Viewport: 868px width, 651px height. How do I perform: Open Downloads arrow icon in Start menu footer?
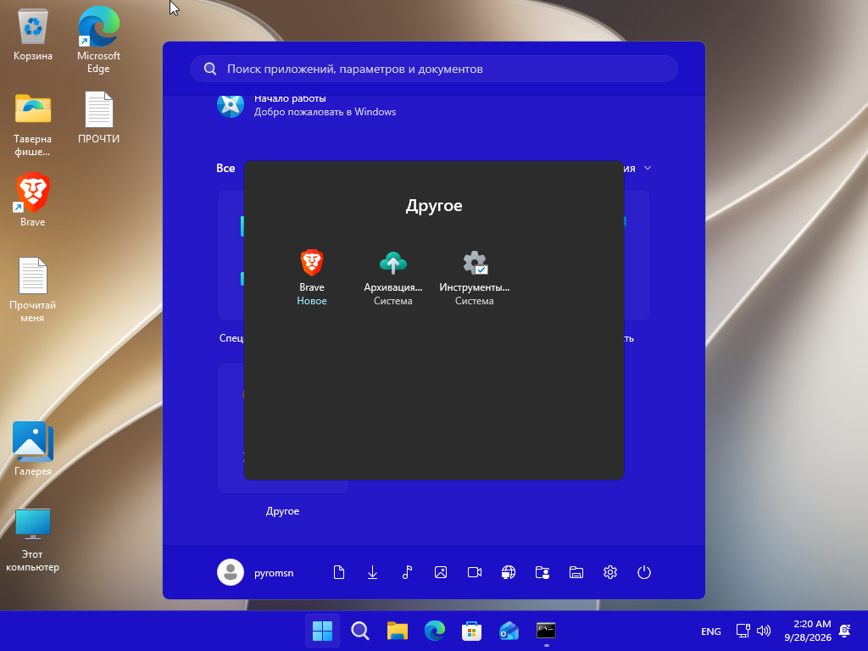pyautogui.click(x=373, y=572)
